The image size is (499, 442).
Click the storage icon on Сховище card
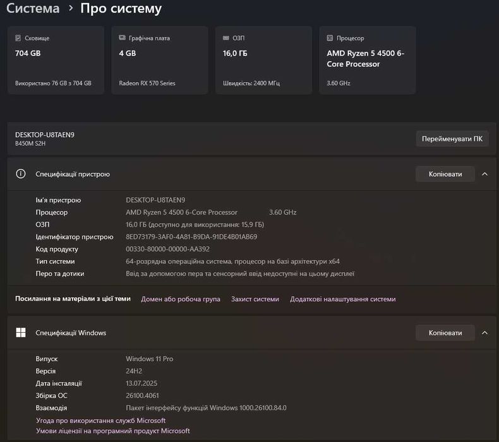click(18, 38)
